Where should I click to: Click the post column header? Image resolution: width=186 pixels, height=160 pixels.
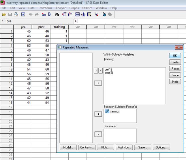pos(41,27)
